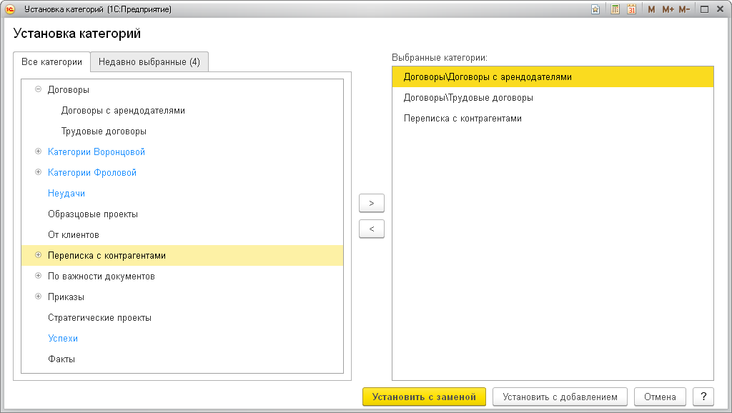Select От клиентов category

click(x=74, y=235)
